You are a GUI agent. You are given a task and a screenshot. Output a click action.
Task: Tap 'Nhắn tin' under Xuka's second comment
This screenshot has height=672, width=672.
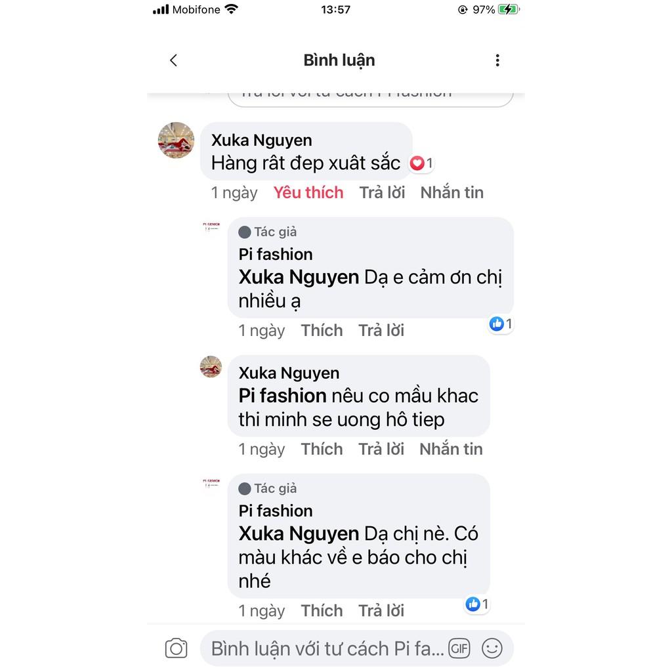coord(451,449)
